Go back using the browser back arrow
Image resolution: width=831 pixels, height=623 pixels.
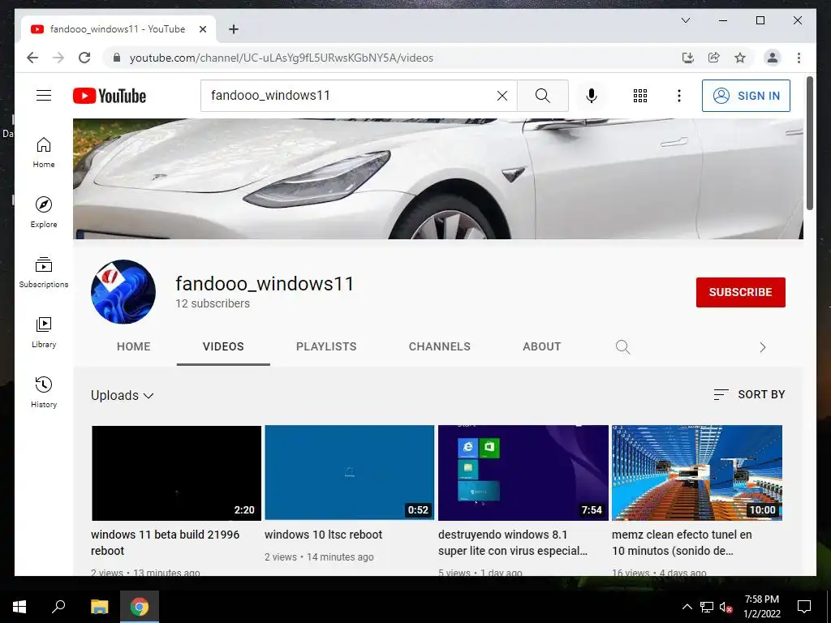point(32,58)
